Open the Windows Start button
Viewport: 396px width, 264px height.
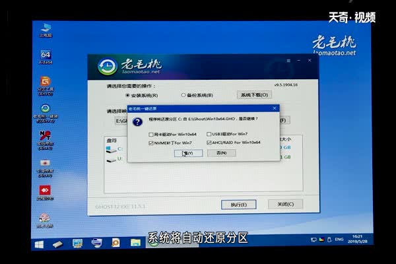point(39,244)
